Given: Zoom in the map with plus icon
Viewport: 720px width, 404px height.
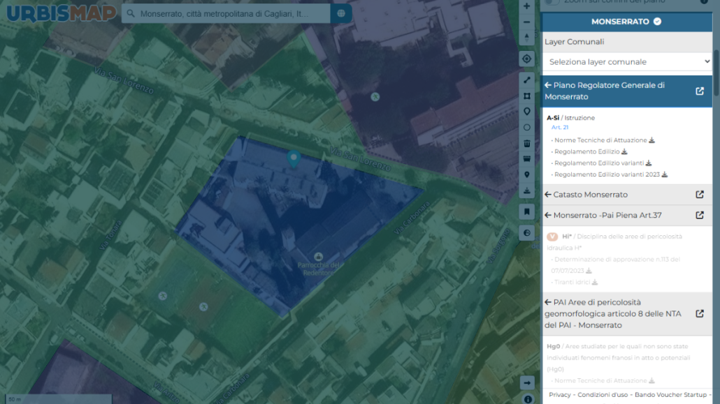Looking at the screenshot, I should 526,6.
